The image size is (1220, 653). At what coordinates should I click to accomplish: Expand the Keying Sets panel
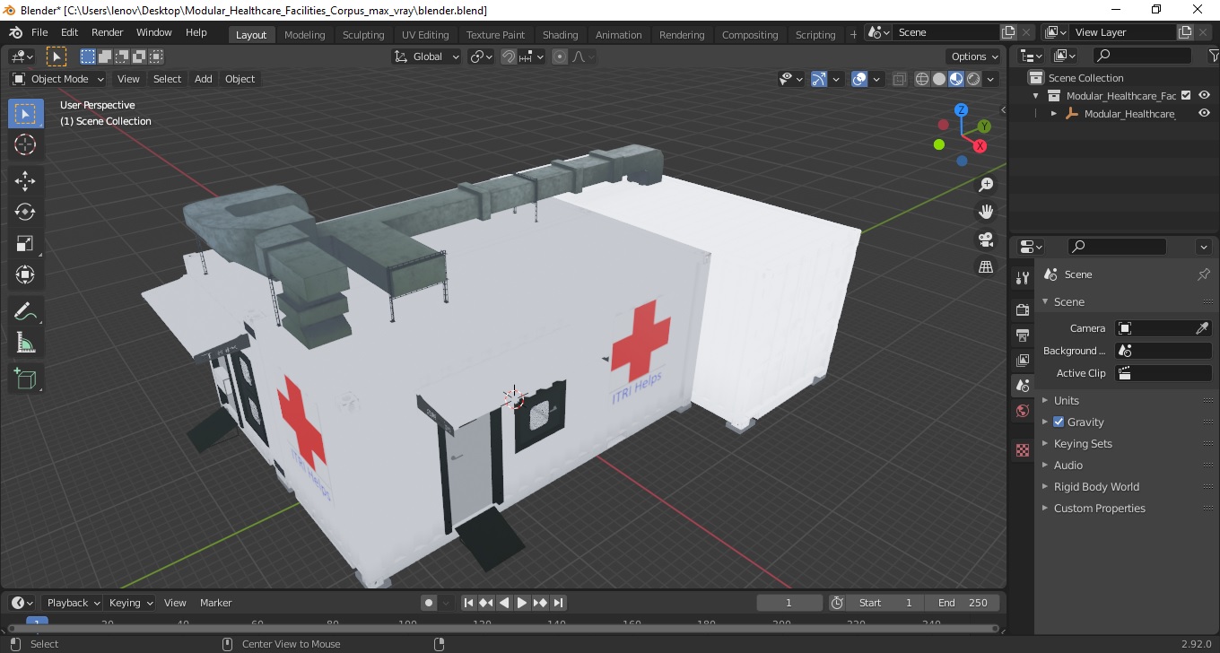point(1082,443)
